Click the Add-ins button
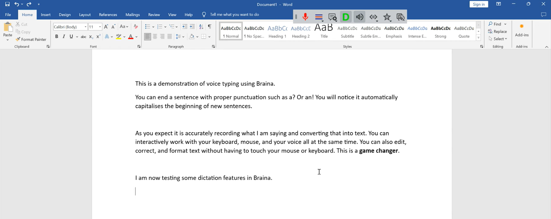 (x=522, y=31)
